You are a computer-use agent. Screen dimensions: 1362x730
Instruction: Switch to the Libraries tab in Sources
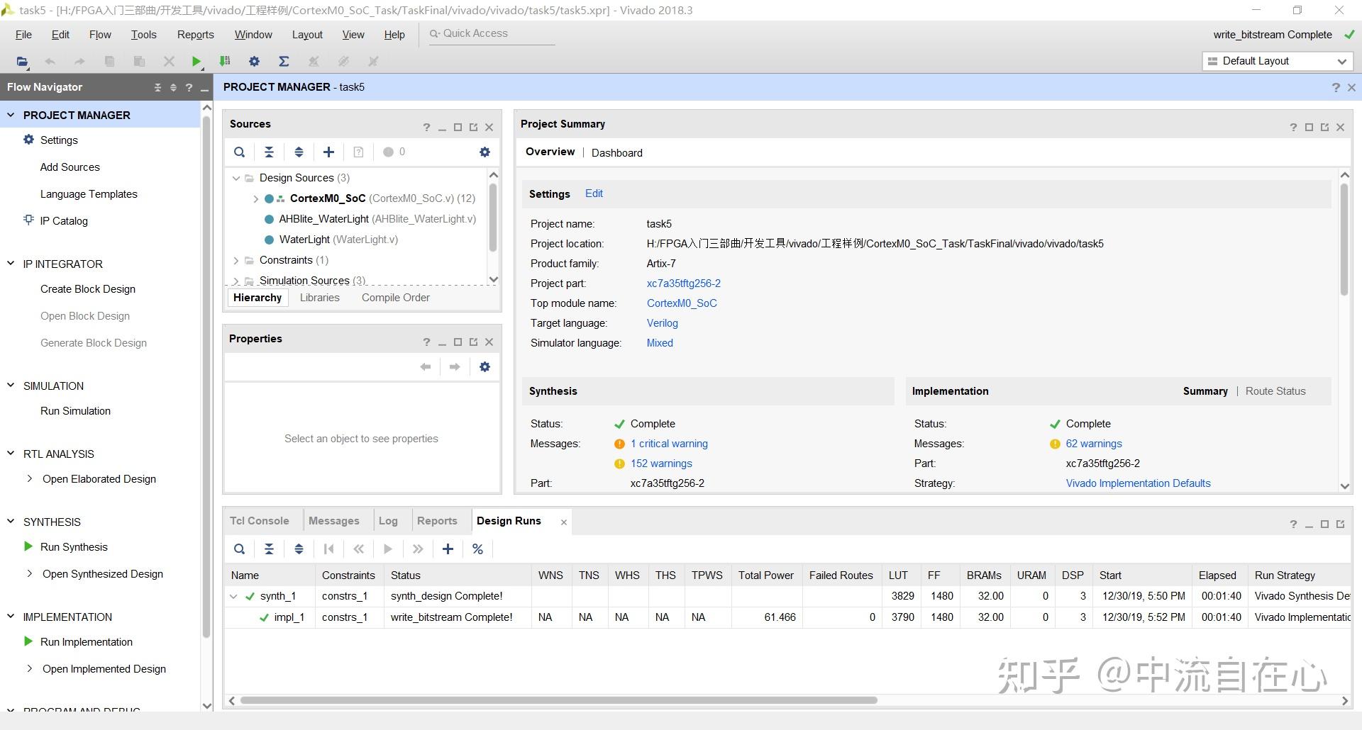pyautogui.click(x=319, y=298)
